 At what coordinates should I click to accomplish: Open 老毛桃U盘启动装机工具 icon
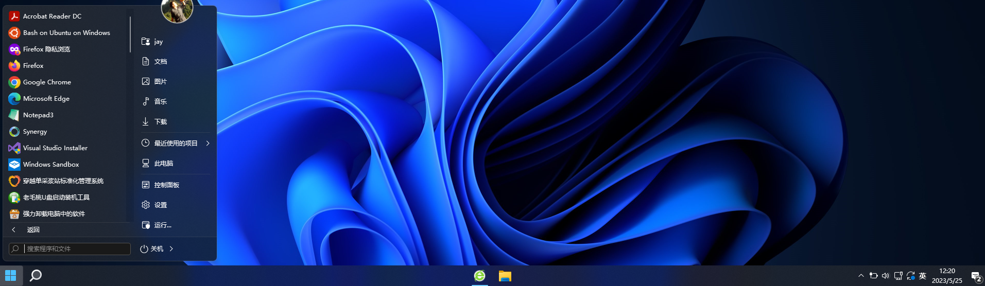coord(14,197)
